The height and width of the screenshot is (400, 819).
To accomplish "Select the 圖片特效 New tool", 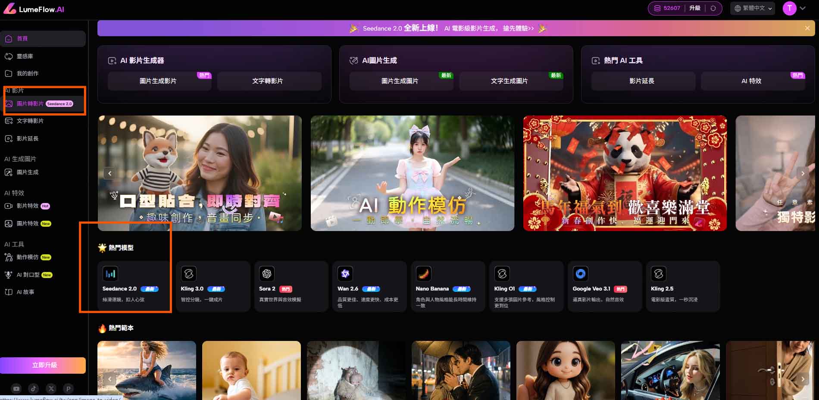I will pos(27,224).
